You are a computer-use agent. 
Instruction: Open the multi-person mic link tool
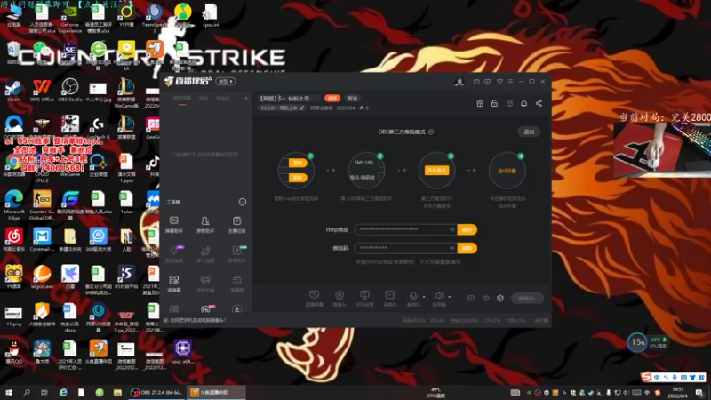coord(205,254)
